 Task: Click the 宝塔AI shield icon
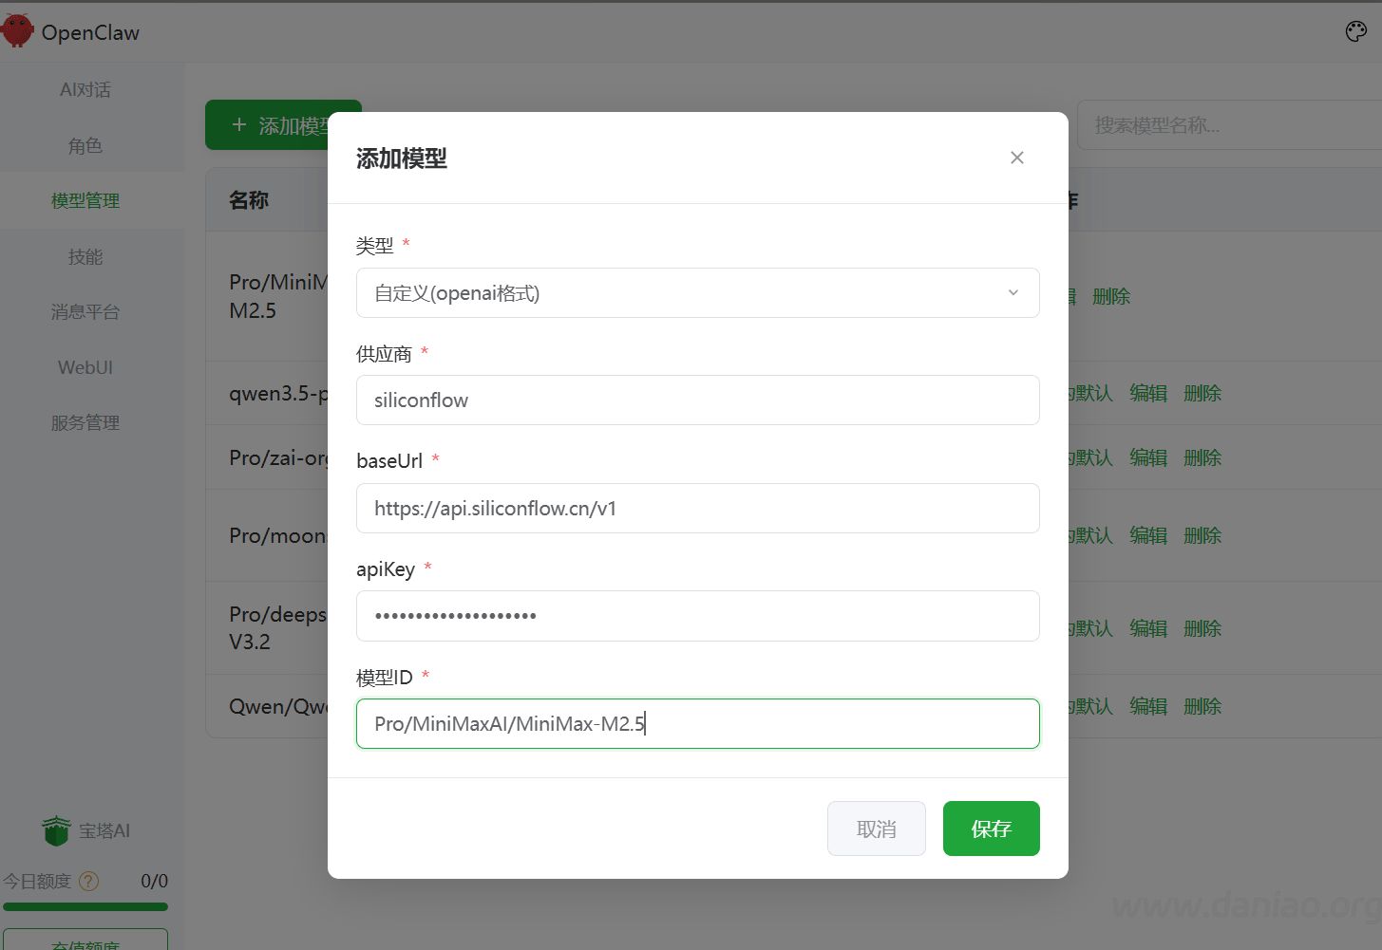click(x=57, y=830)
